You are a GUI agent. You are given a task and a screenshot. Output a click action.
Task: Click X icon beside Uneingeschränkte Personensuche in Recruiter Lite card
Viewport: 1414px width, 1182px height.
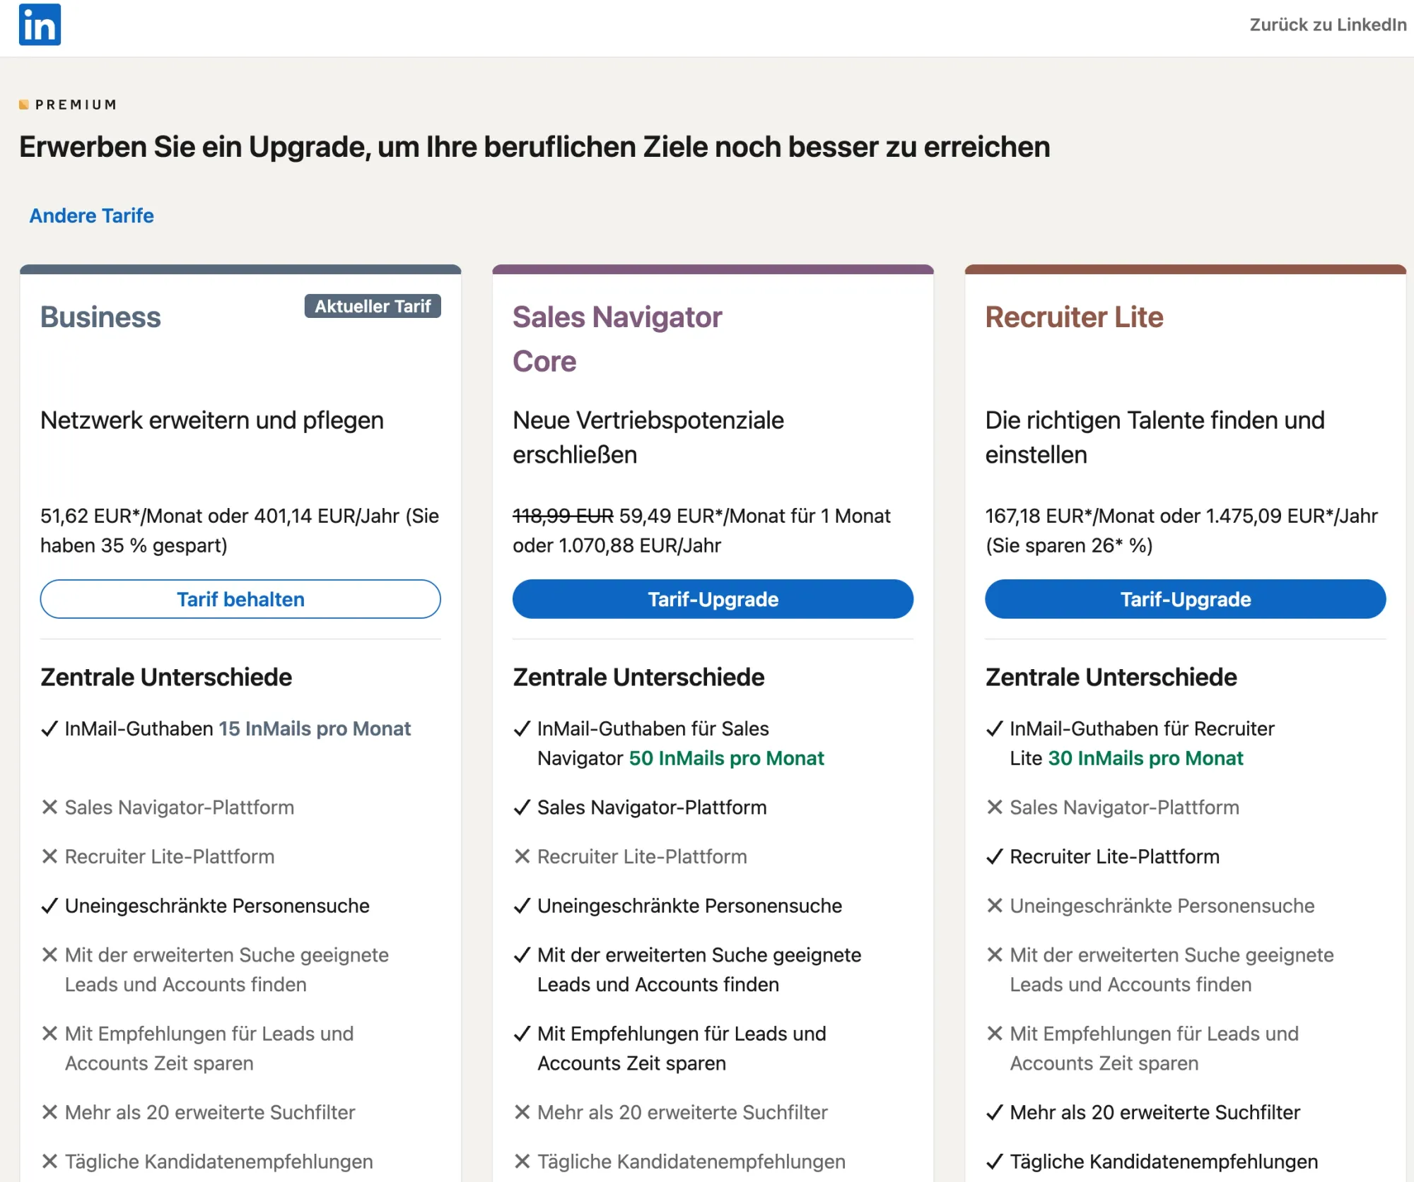point(994,906)
